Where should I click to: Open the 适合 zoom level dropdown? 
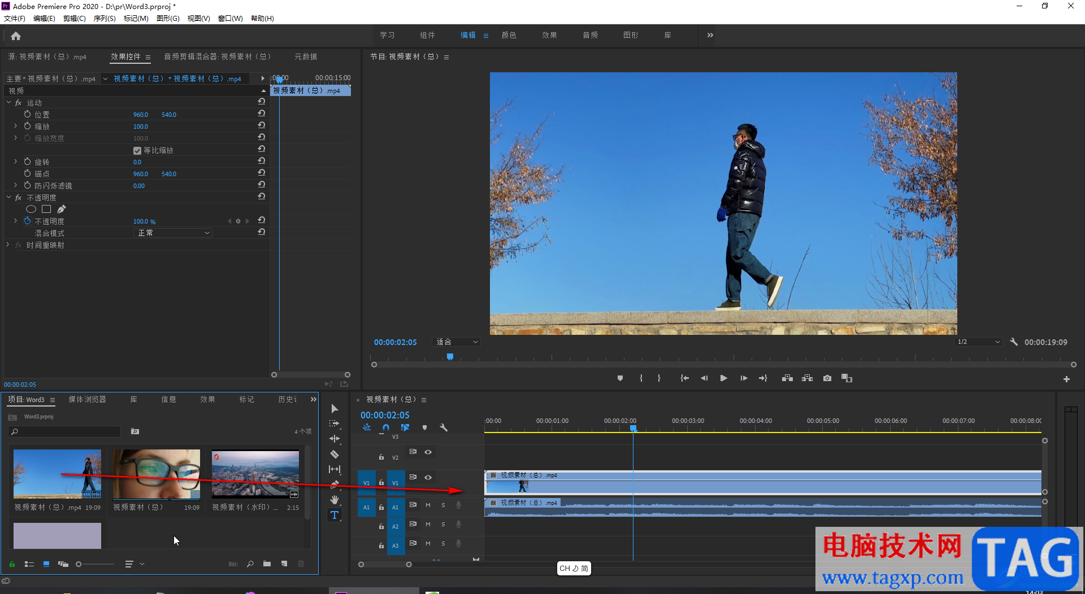point(457,342)
